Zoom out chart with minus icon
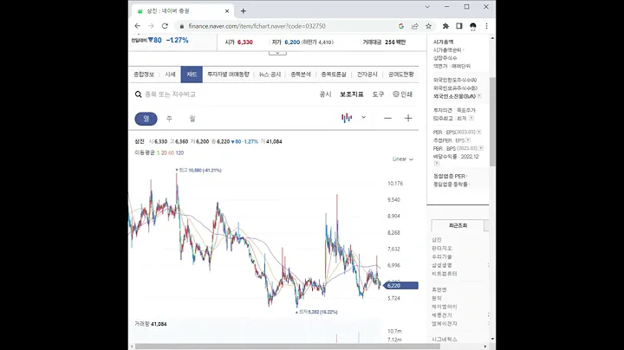The width and height of the screenshot is (624, 350). [x=387, y=118]
